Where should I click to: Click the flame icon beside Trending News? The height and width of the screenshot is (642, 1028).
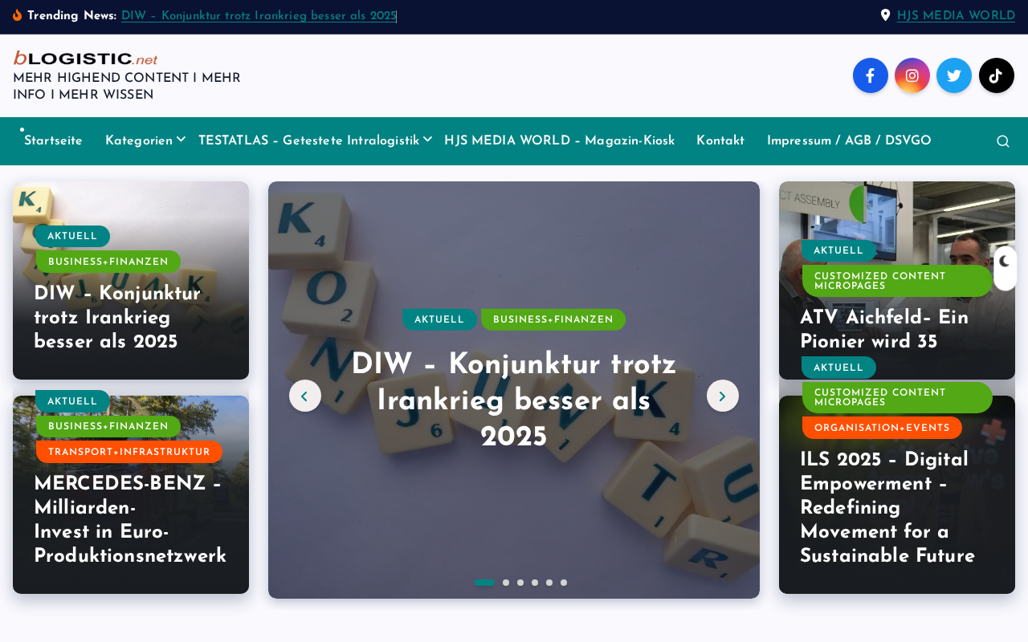[x=18, y=15]
